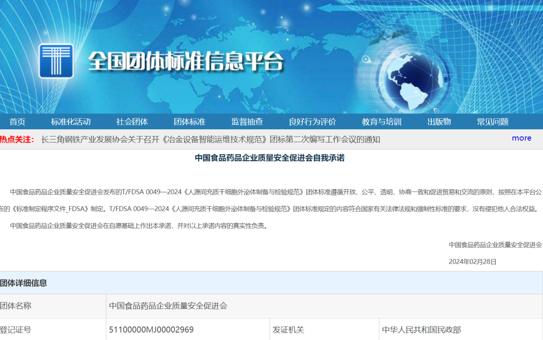Open the 监督抽查 navigation item

(247, 122)
